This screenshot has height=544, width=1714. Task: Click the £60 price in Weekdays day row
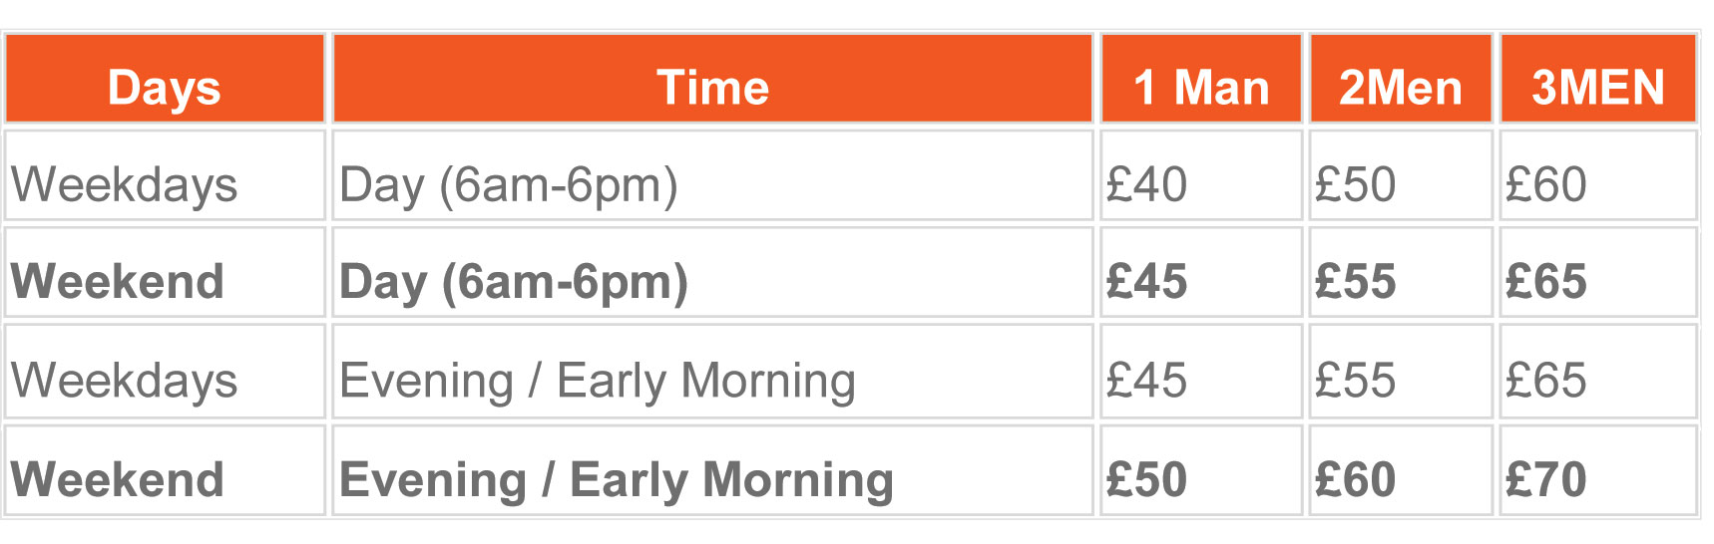(1598, 175)
